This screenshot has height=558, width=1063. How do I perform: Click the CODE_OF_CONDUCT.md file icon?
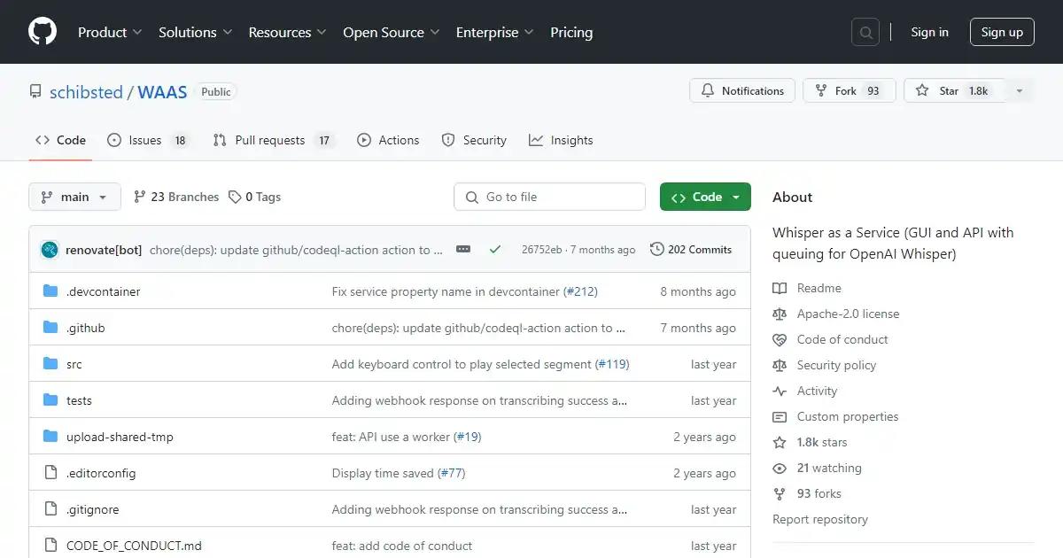tap(50, 546)
